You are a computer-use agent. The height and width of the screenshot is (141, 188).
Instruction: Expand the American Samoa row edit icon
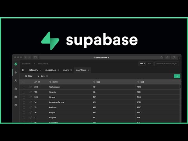point(31,102)
